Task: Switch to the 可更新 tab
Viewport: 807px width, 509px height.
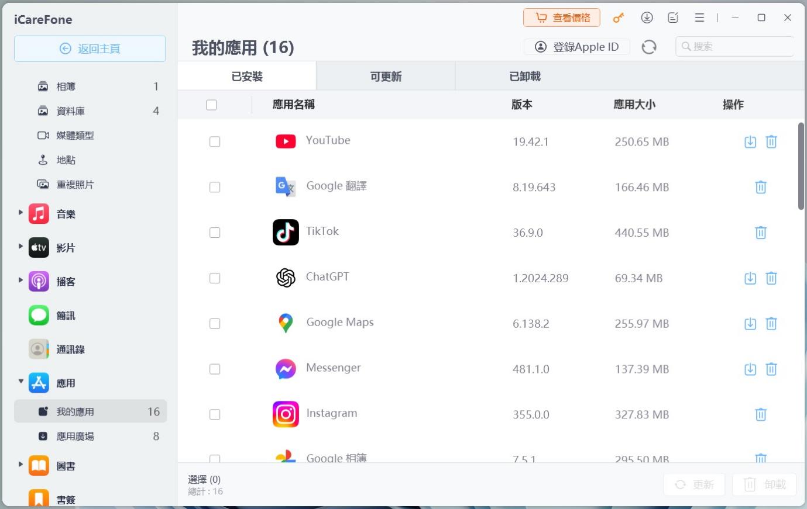Action: (x=386, y=76)
